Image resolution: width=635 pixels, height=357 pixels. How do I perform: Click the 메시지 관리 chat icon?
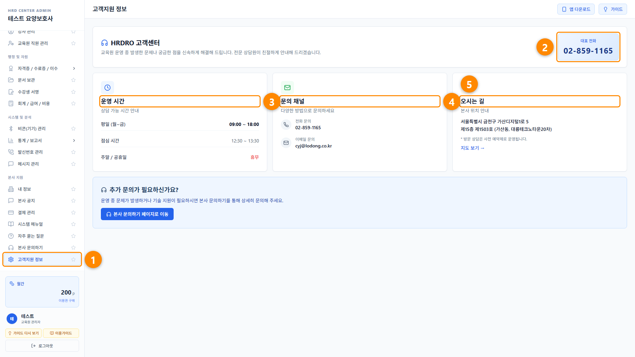[11, 164]
